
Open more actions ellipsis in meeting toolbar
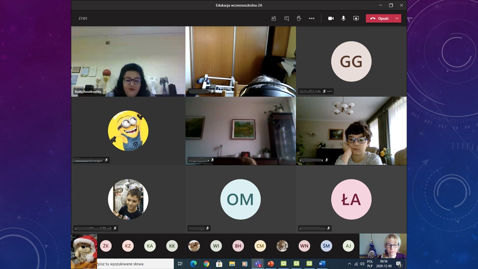pos(312,18)
